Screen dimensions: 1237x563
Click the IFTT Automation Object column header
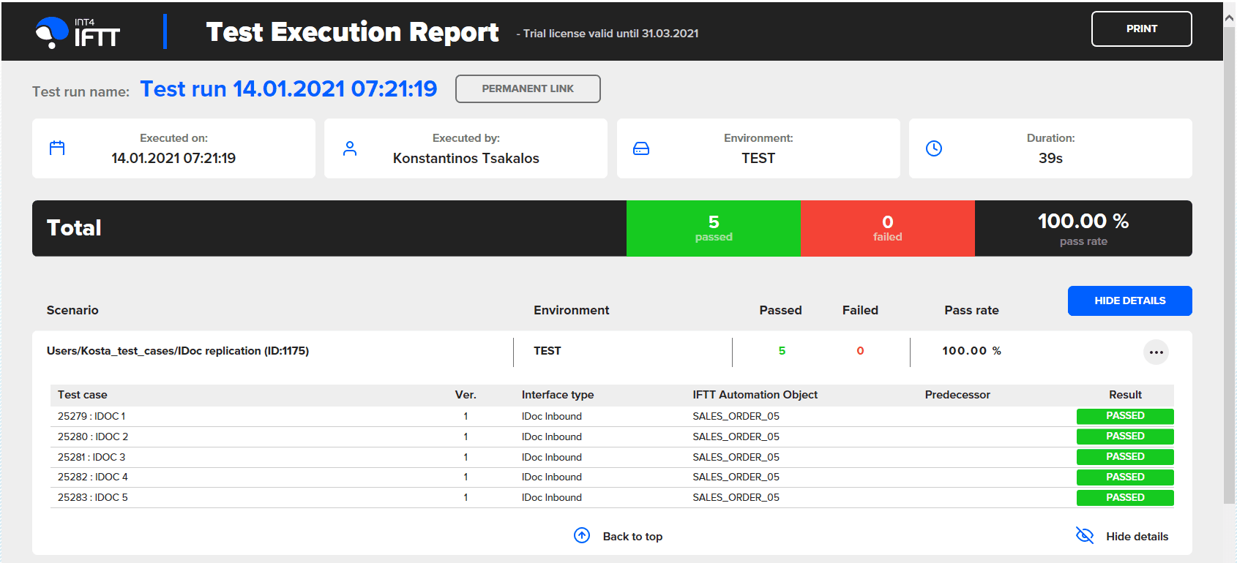(755, 395)
